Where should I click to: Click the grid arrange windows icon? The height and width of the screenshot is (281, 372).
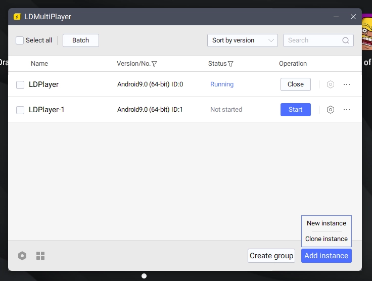point(40,256)
